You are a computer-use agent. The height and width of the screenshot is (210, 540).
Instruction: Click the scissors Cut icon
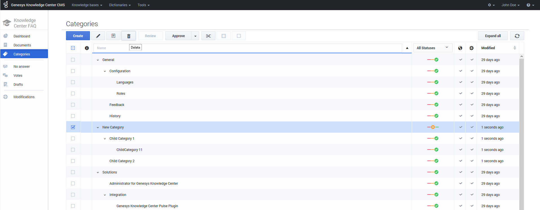pos(208,36)
